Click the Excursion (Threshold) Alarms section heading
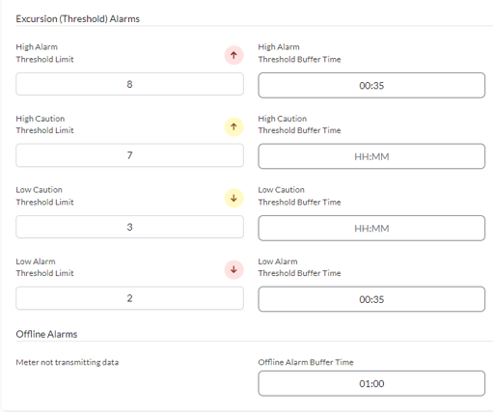Viewport: 493px width, 414px height. (78, 19)
